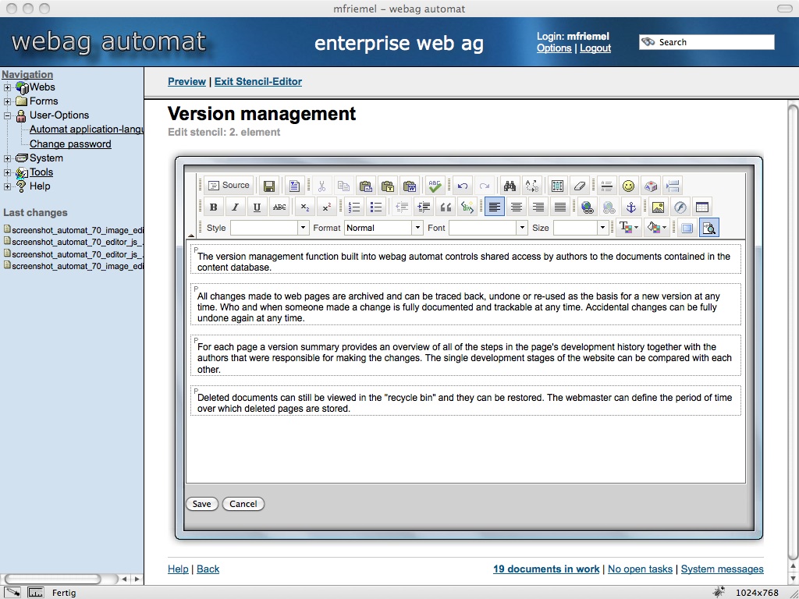
Task: Click the Cancel button
Action: click(243, 504)
